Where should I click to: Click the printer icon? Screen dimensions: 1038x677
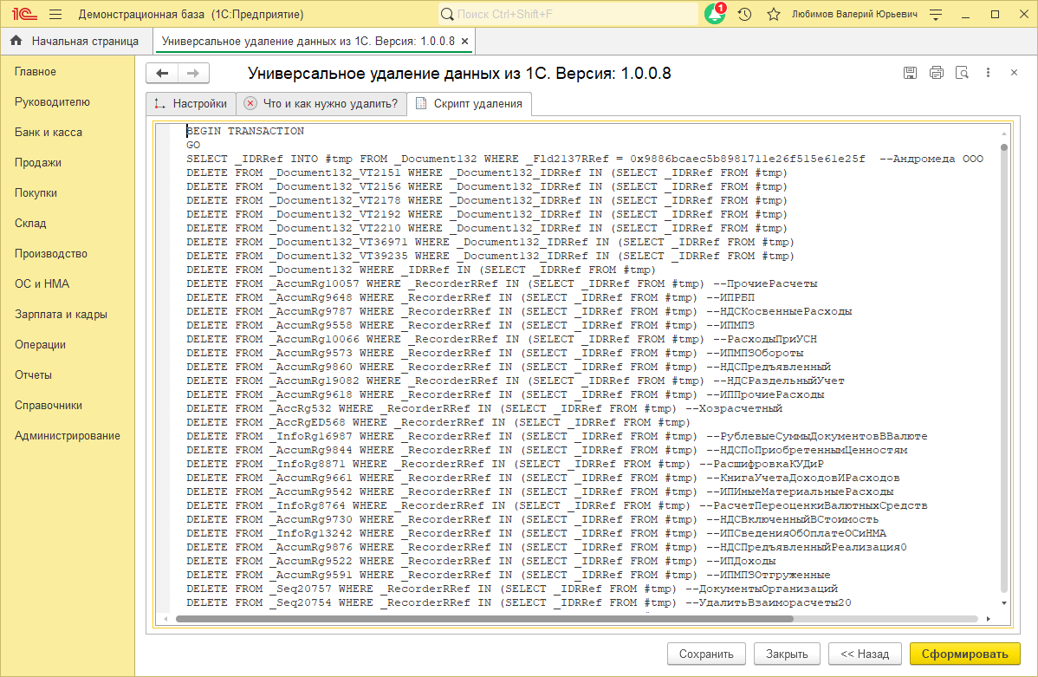936,73
